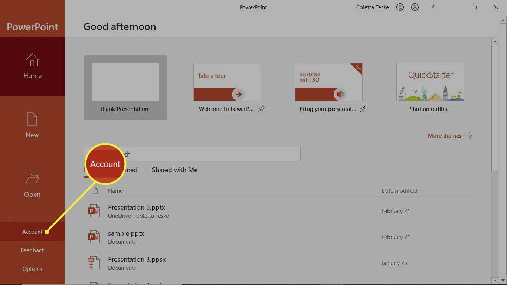Click the Presentation 5.pptx file icon
This screenshot has height=285, width=507.
click(x=94, y=211)
